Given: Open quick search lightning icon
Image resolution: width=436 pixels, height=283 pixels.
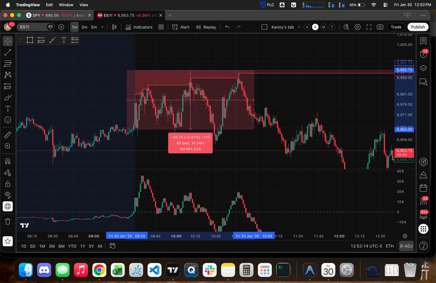Looking at the screenshot, I should coord(346,27).
